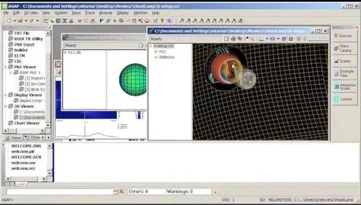Image resolution: width=361 pixels, height=205 pixels.
Task: Select the INX Input tree item
Action: tap(24, 44)
